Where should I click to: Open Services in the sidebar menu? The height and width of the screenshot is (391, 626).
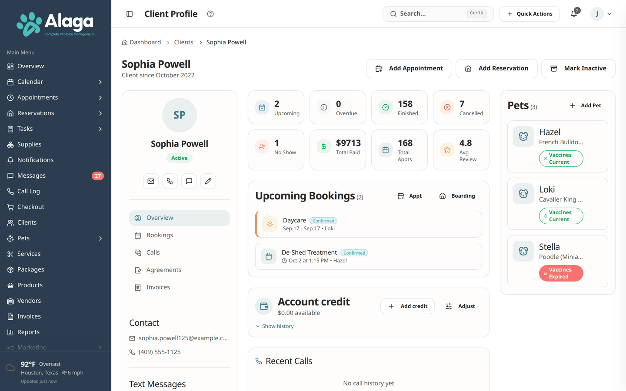pyautogui.click(x=56, y=254)
